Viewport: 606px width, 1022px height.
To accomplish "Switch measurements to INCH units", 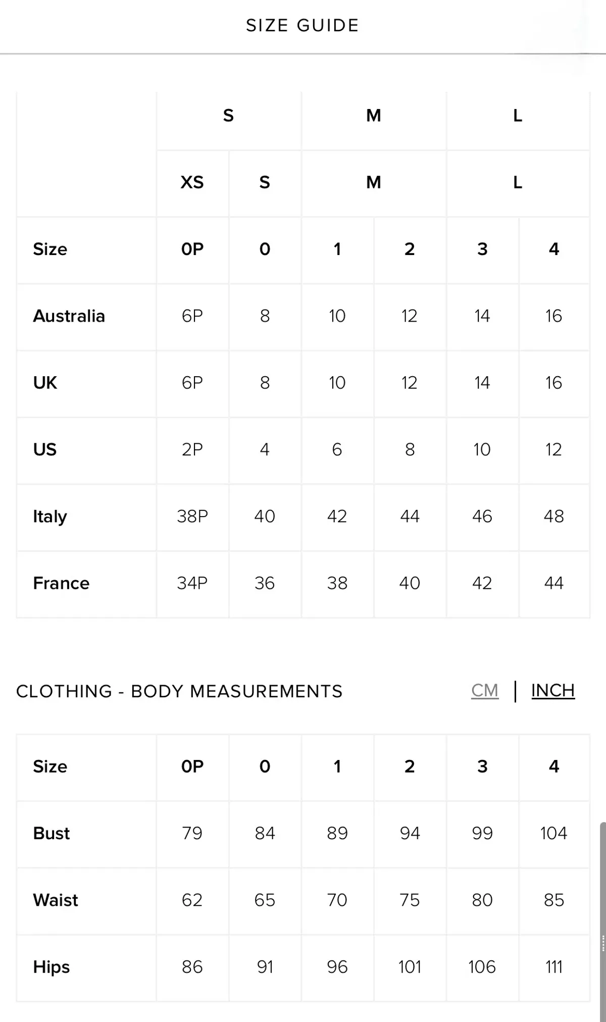I will pos(552,690).
